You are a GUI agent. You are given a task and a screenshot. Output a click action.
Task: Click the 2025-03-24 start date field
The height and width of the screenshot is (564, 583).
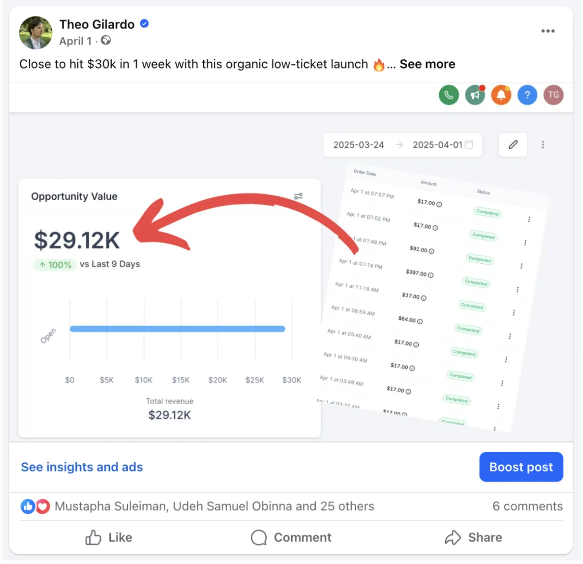[x=359, y=145]
